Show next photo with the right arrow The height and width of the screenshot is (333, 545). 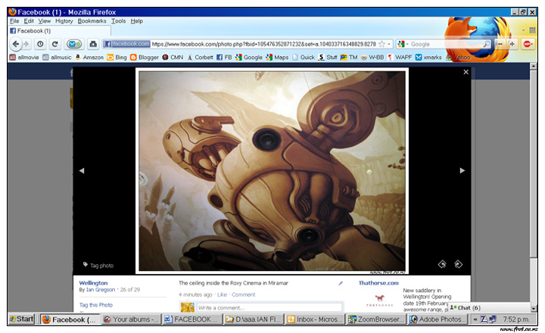click(x=462, y=171)
